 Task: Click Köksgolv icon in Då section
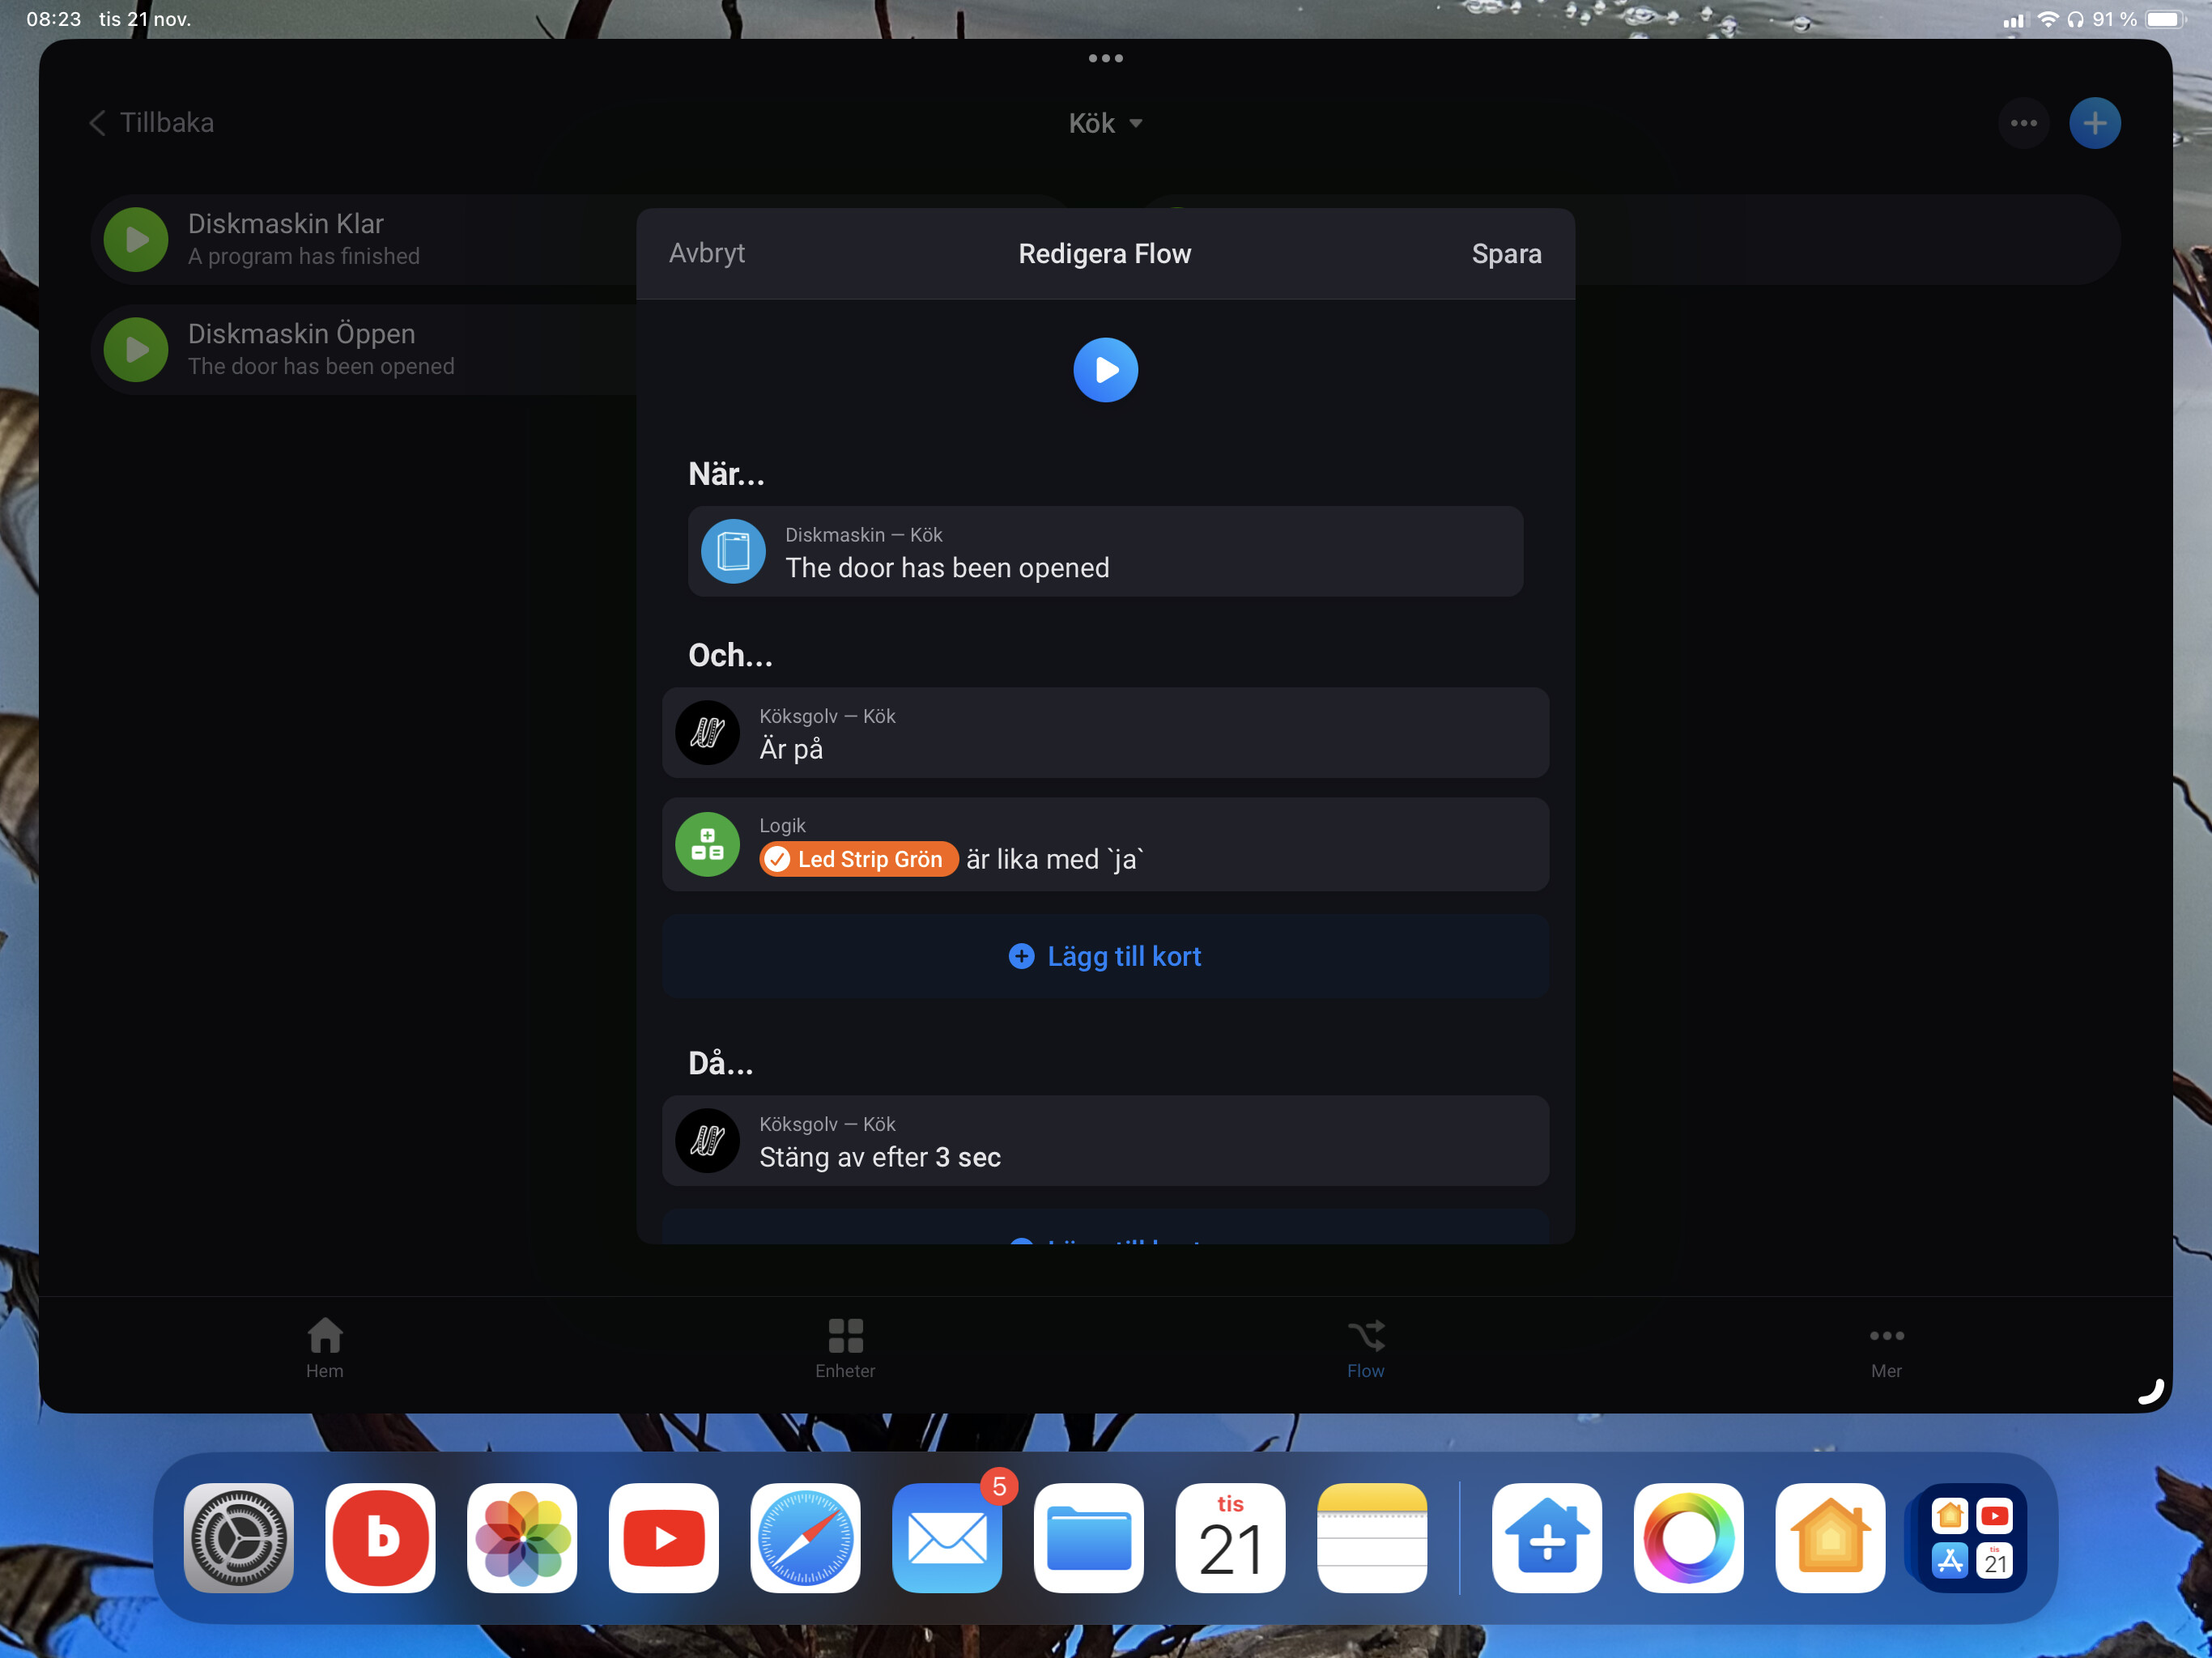click(707, 1140)
